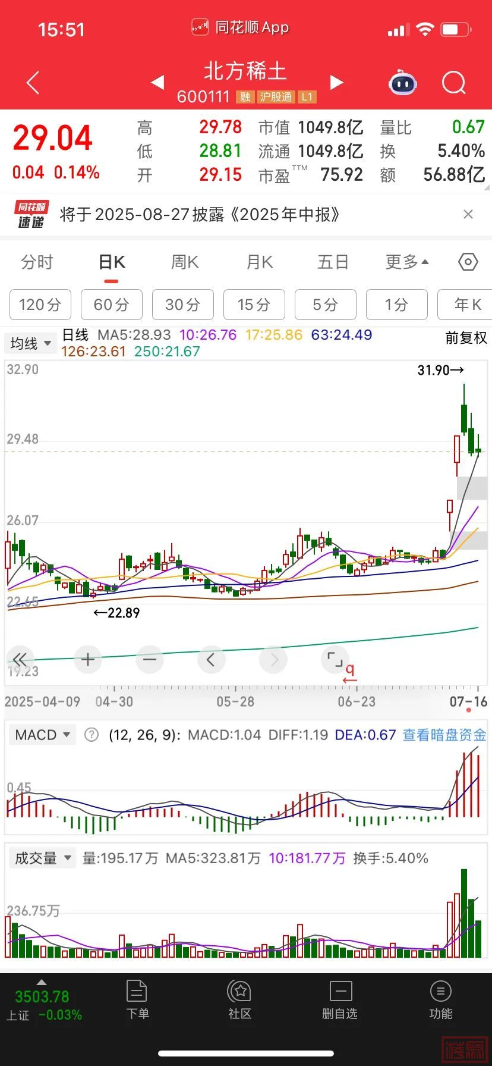Zoom out chart with minus button
The height and width of the screenshot is (1066, 492).
(x=150, y=659)
